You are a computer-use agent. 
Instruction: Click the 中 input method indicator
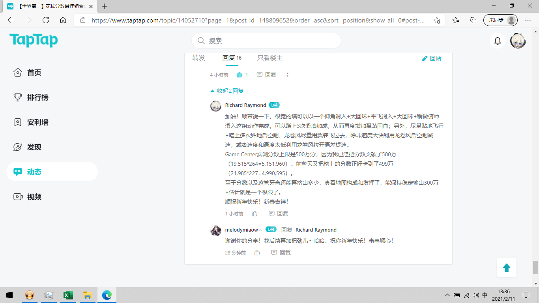(x=485, y=295)
